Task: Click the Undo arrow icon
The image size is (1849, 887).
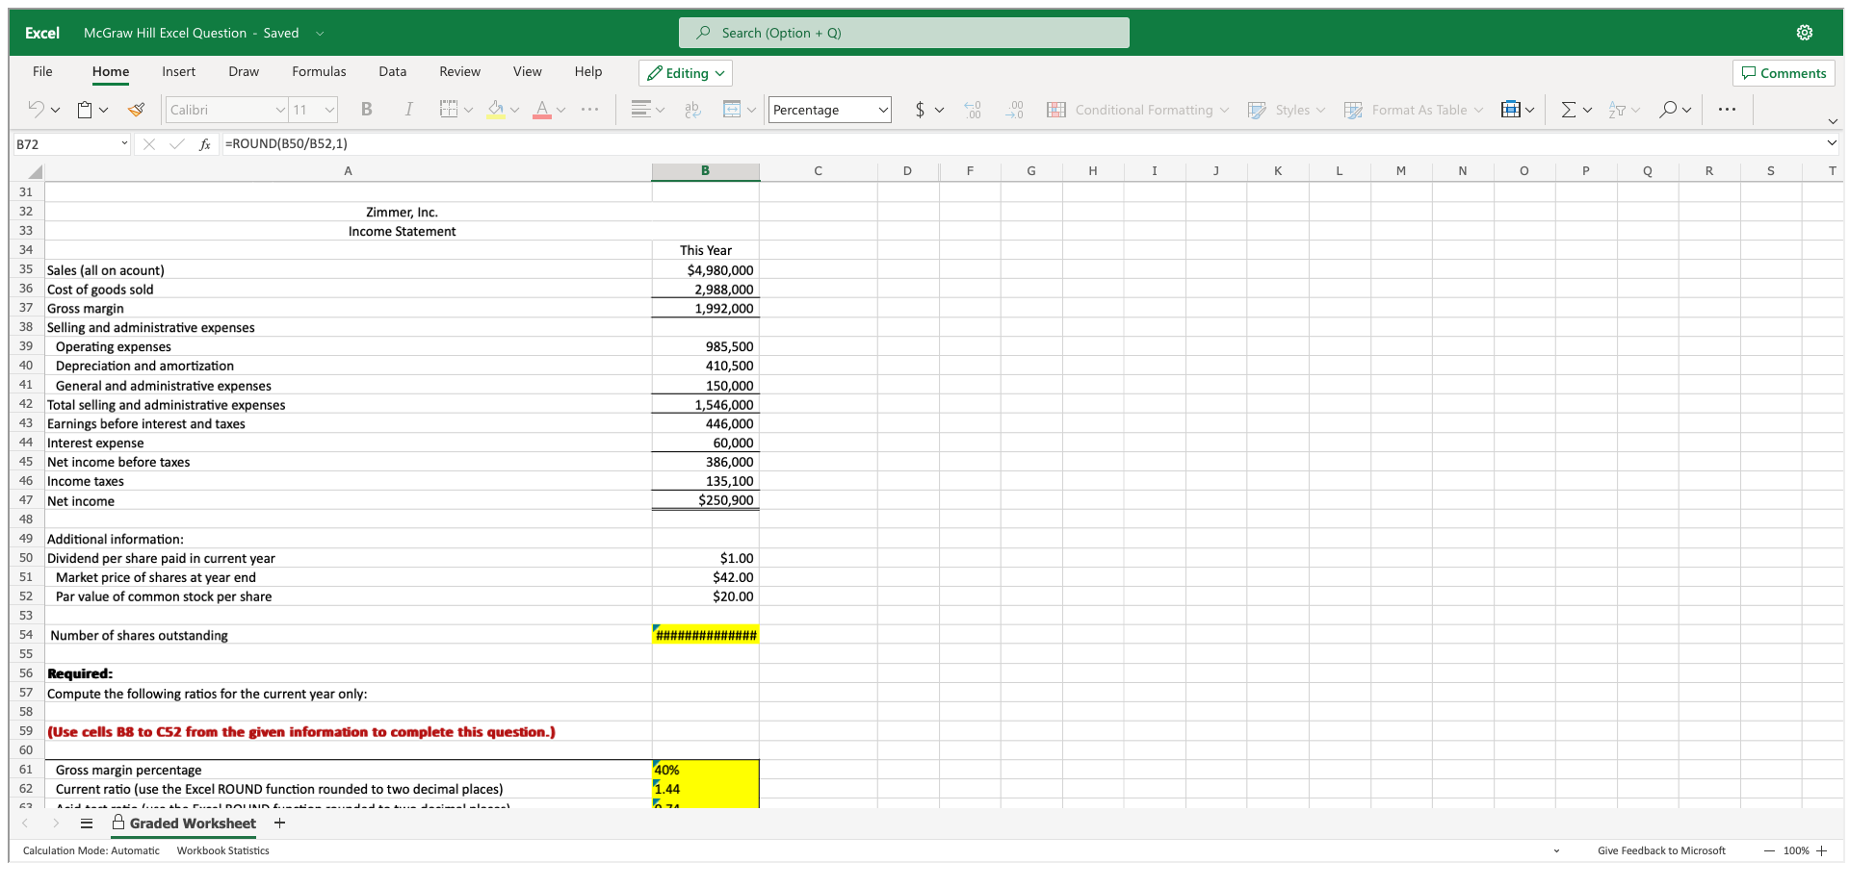Action: tap(36, 110)
